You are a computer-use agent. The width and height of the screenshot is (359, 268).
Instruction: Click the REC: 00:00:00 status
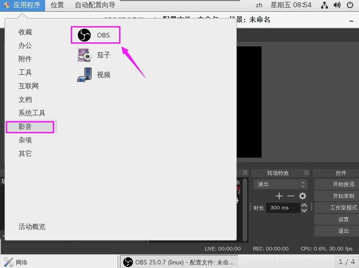(271, 249)
